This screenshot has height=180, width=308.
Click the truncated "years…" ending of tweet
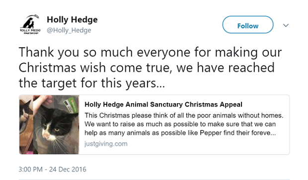[145, 83]
